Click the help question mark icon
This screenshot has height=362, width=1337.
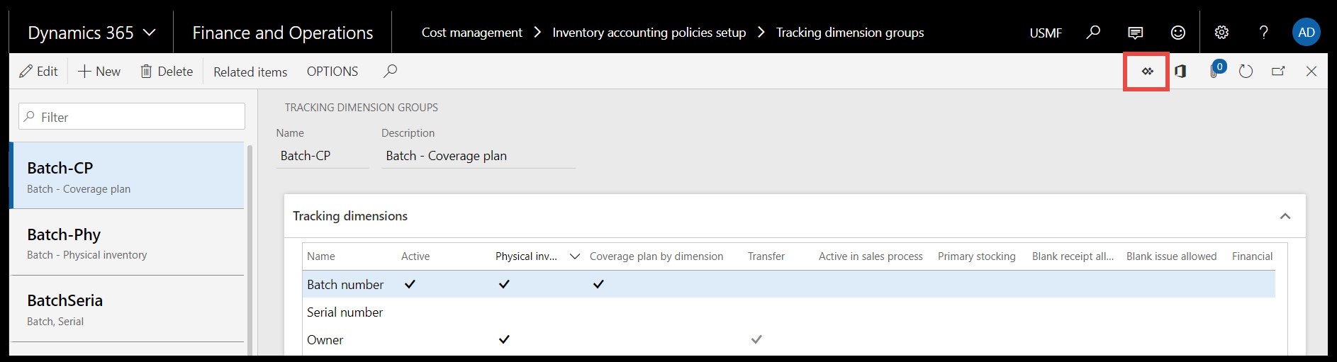pos(1263,33)
